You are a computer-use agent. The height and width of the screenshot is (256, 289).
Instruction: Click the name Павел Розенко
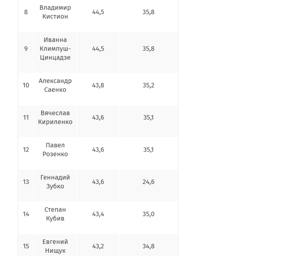point(55,150)
